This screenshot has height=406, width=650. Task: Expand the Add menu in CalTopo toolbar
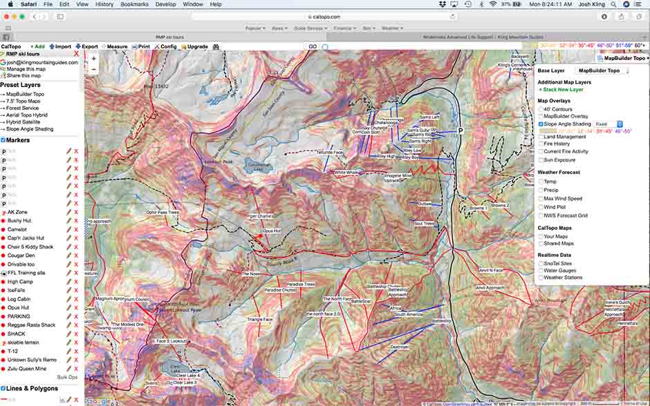(37, 47)
